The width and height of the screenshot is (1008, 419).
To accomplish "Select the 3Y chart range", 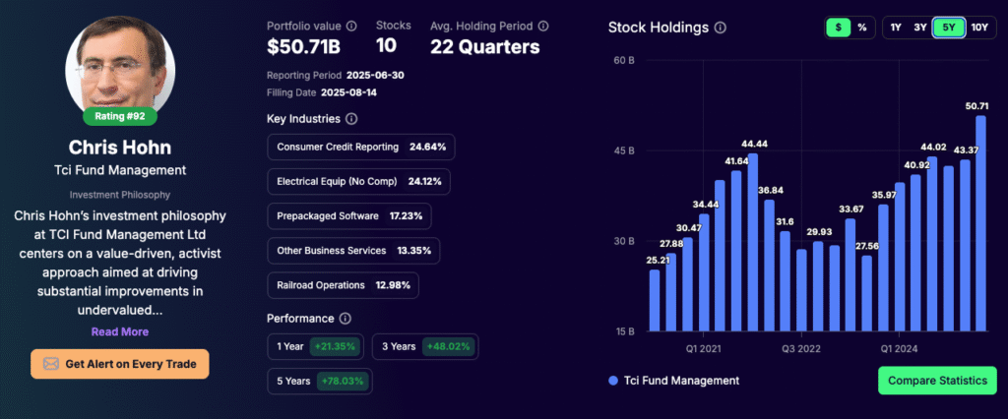I will click(x=920, y=28).
